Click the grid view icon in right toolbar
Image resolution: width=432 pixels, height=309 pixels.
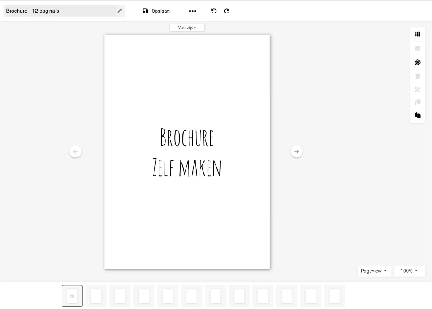(417, 34)
